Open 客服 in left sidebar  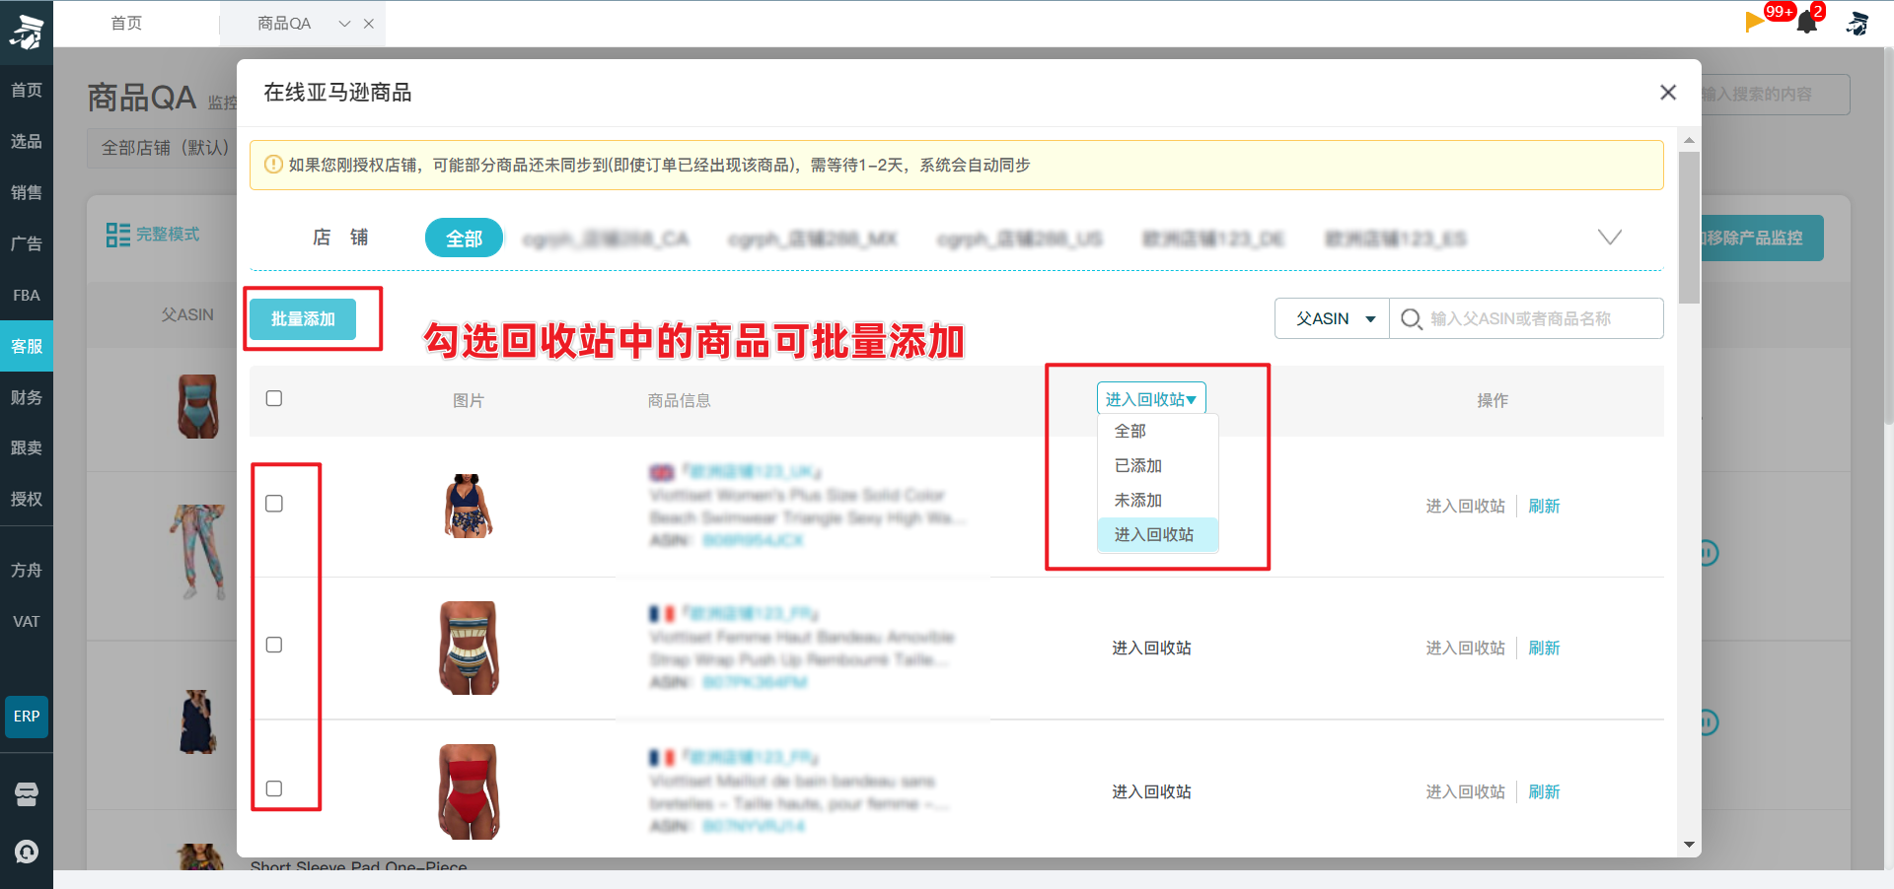(27, 347)
